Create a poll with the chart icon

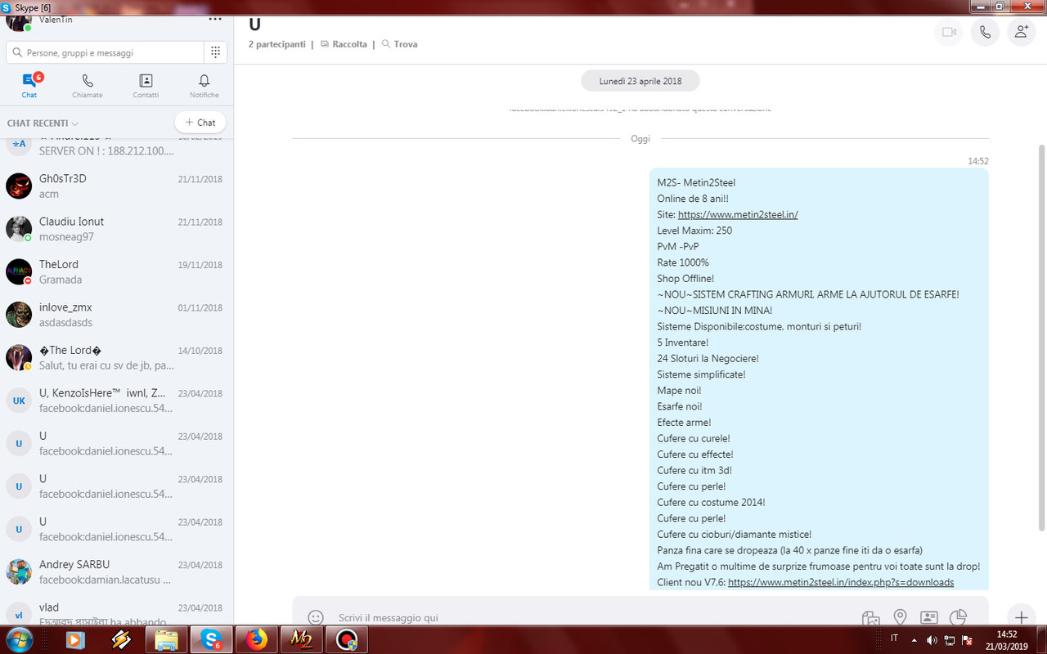(x=959, y=618)
